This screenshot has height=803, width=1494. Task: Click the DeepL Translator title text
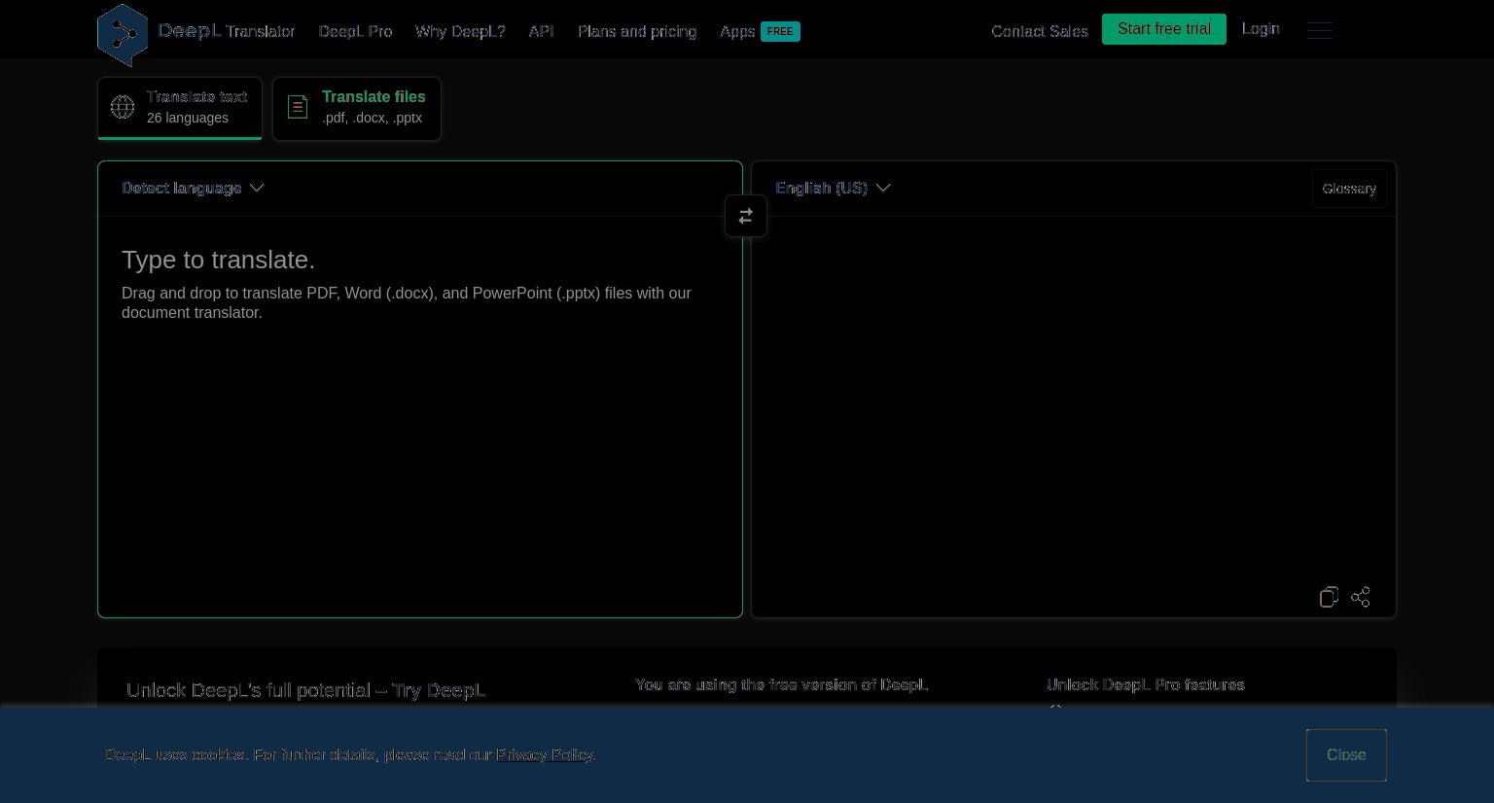pos(227,31)
